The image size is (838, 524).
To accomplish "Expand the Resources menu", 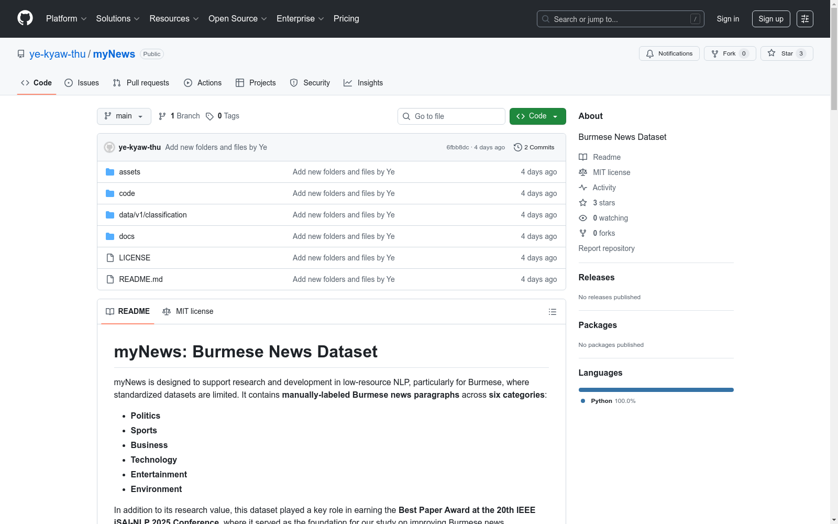I will (174, 19).
